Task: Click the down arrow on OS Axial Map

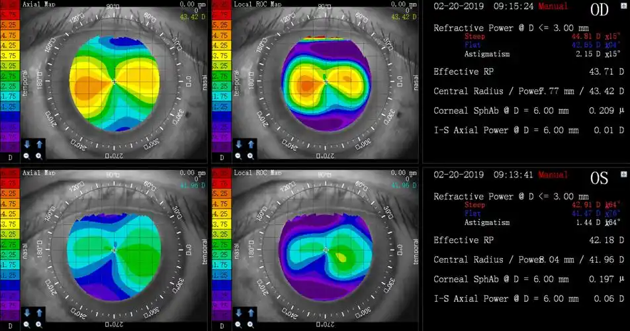Action: (x=27, y=312)
